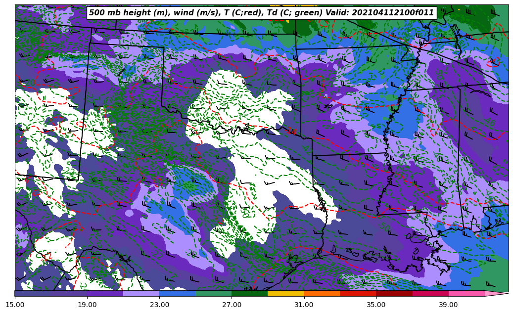Click the 23.00 colorbar tick label

point(159,305)
